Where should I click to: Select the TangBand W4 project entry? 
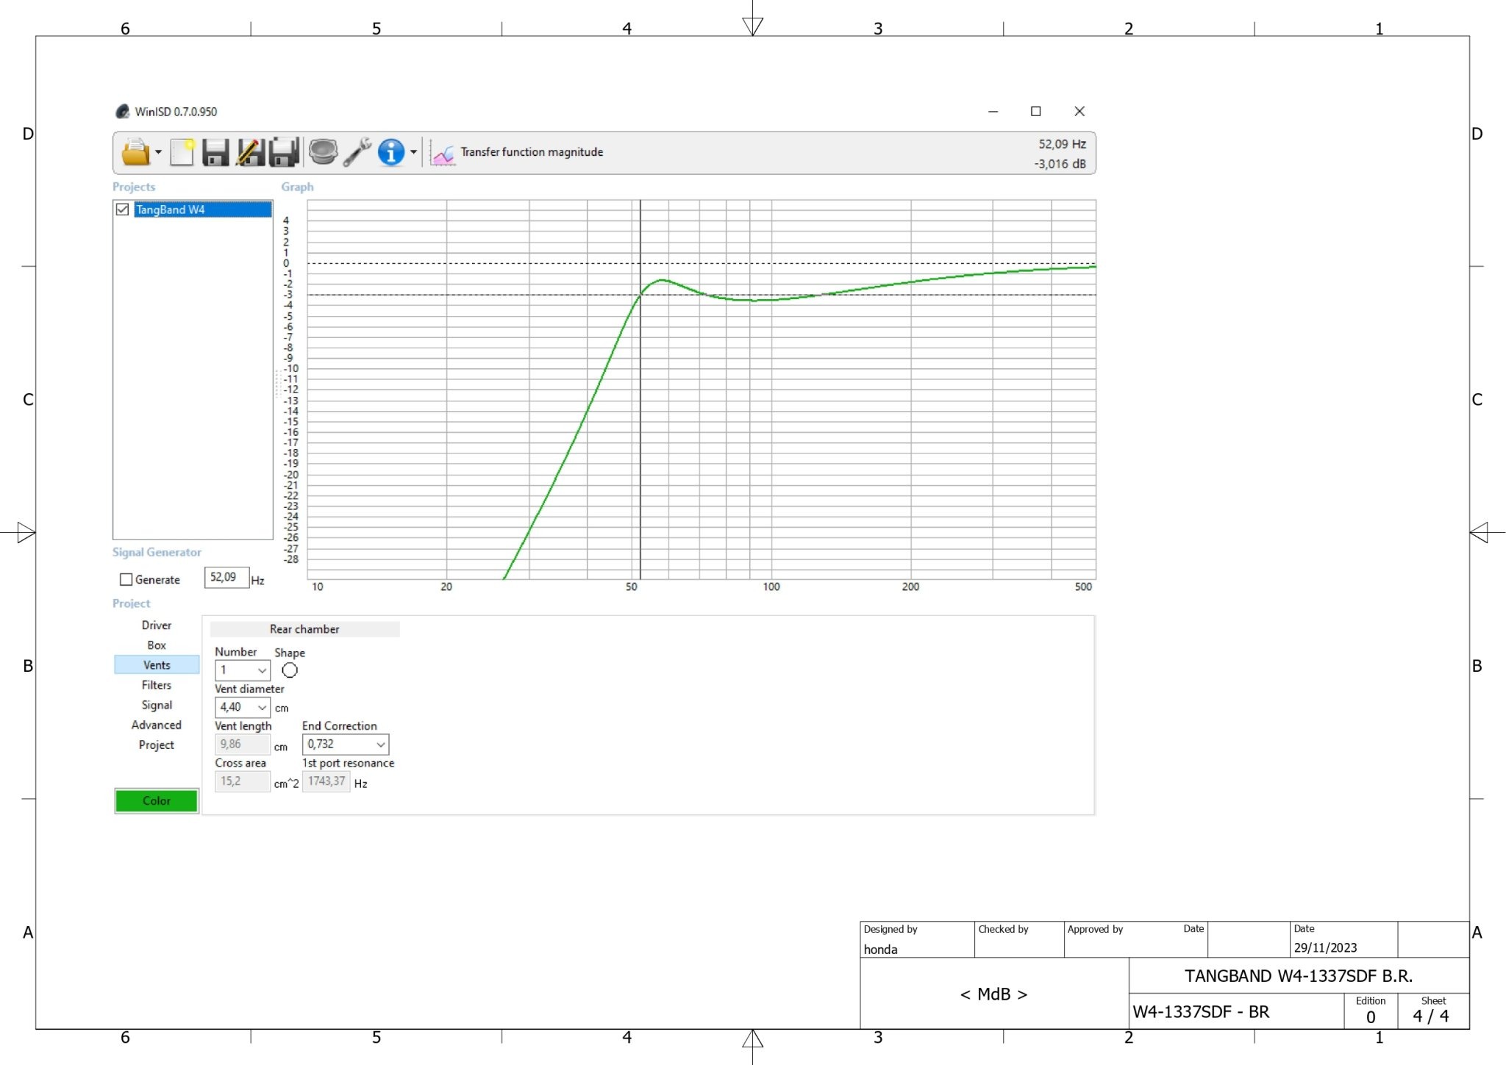pos(203,209)
